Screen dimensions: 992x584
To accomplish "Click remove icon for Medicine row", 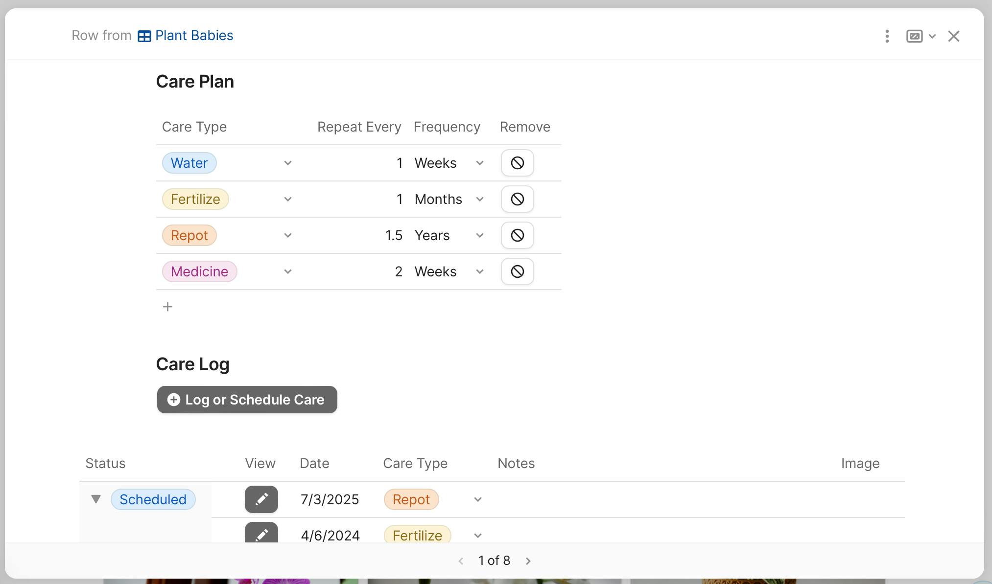I will (517, 271).
